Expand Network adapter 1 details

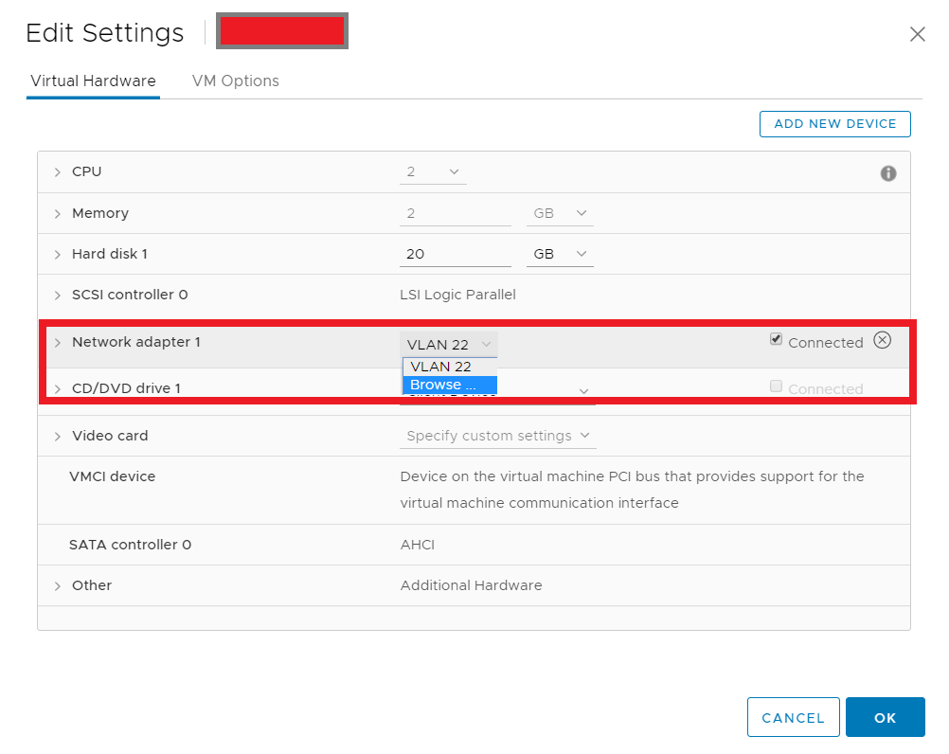pos(58,343)
